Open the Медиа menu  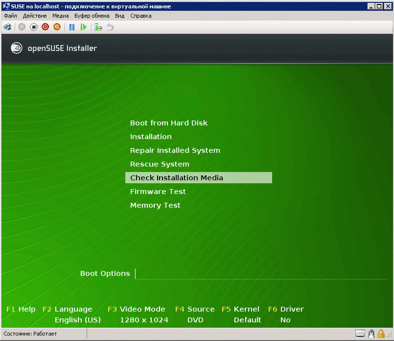pyautogui.click(x=60, y=16)
